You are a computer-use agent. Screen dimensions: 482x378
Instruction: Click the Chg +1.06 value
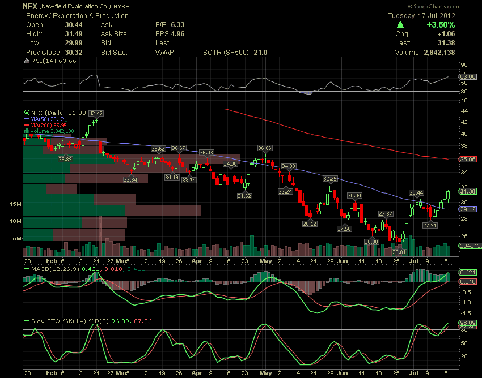[x=446, y=34]
